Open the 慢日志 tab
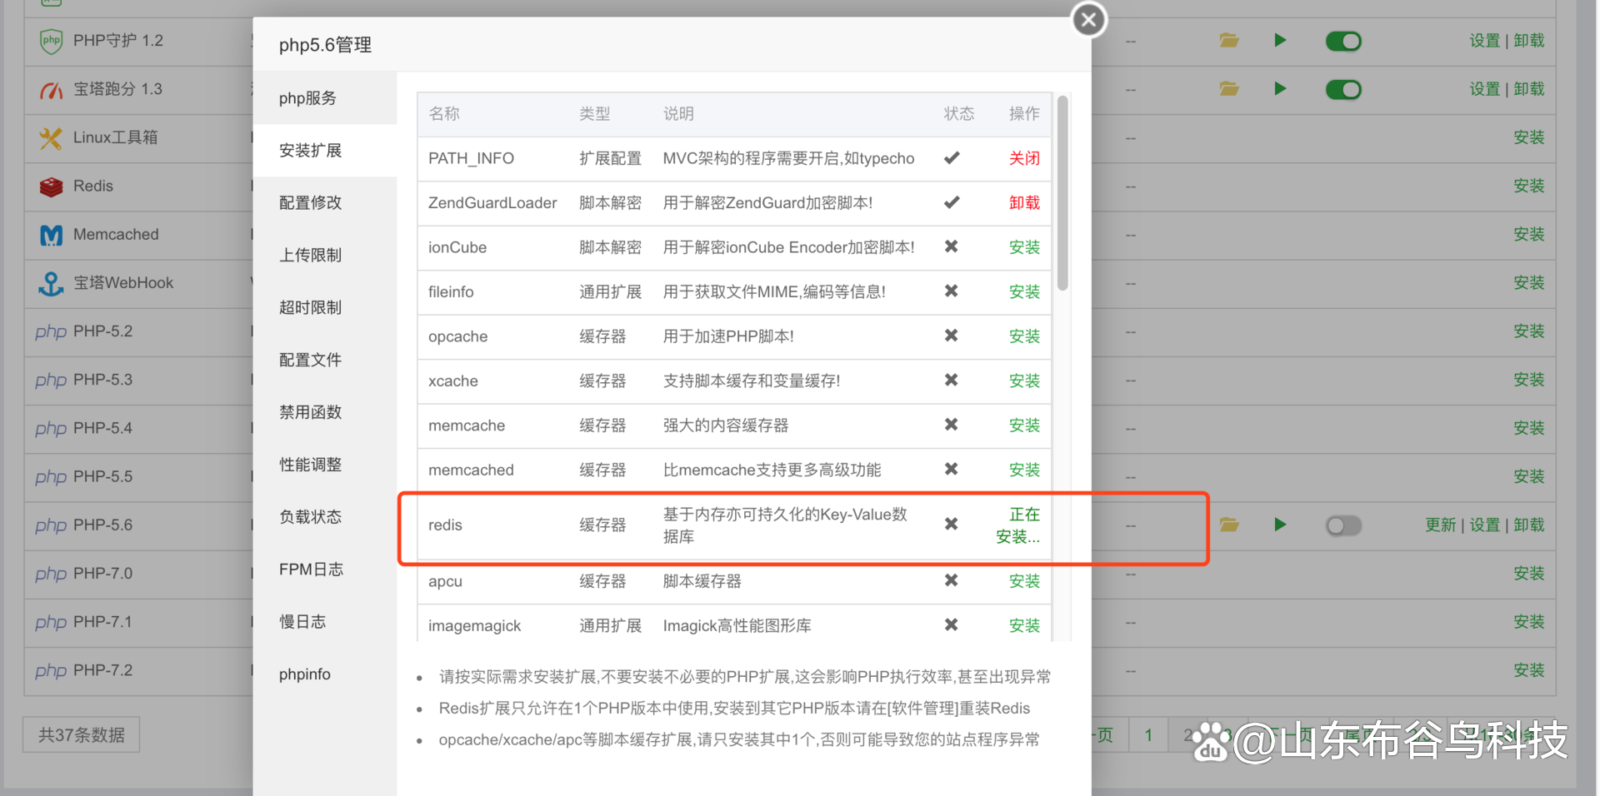The image size is (1600, 796). click(x=325, y=623)
